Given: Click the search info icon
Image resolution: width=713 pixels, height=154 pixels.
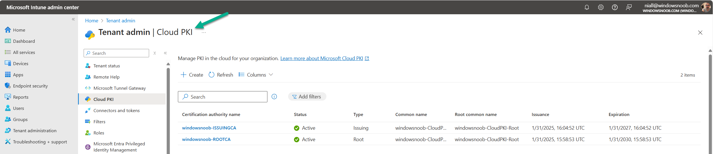Looking at the screenshot, I should click(274, 97).
